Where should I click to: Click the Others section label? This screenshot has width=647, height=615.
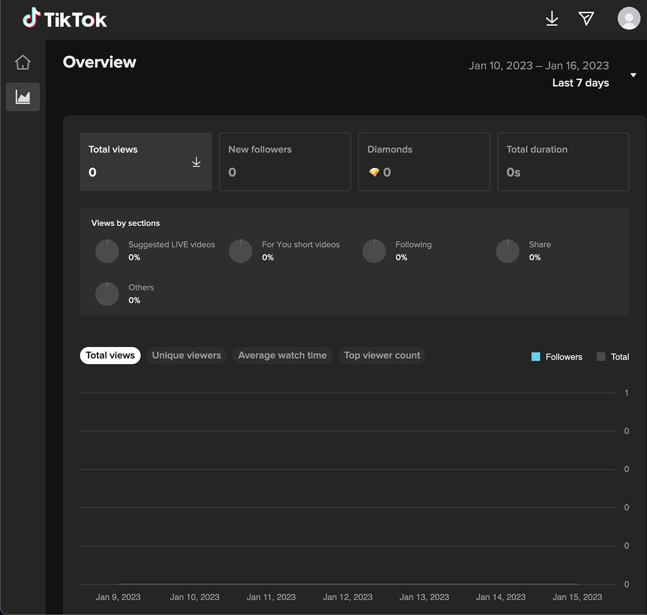pyautogui.click(x=141, y=288)
